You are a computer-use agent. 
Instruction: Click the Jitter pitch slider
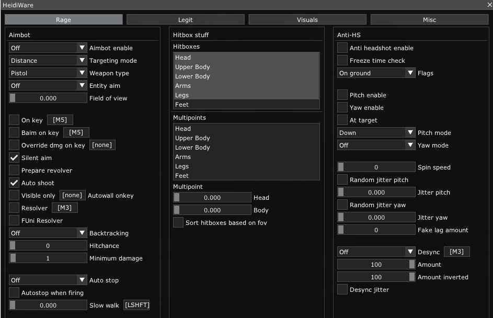click(x=376, y=192)
